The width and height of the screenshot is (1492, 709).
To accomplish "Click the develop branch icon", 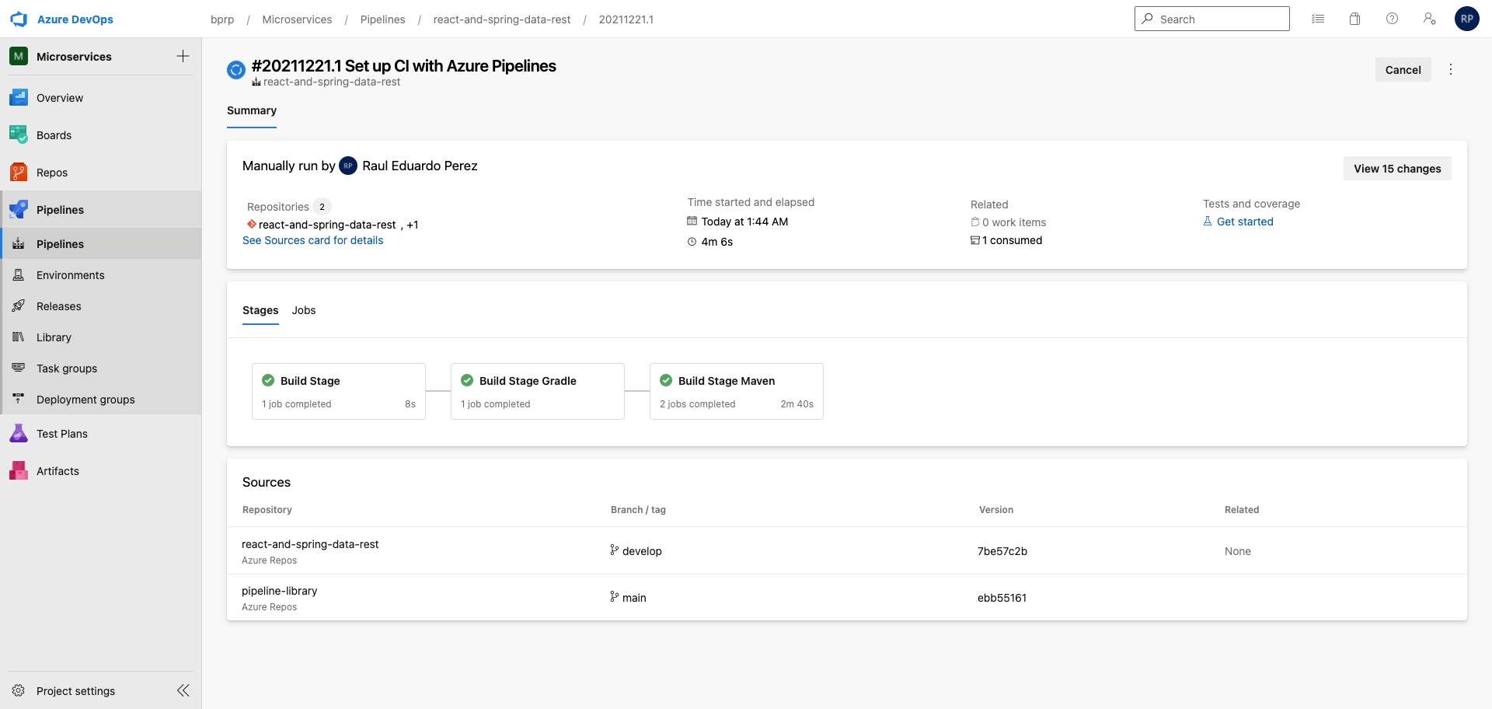I will point(615,550).
